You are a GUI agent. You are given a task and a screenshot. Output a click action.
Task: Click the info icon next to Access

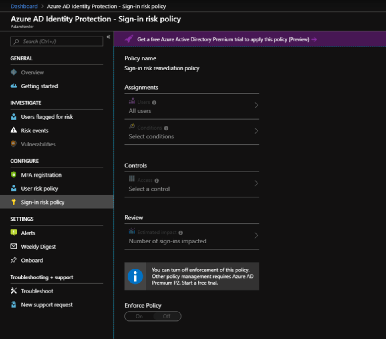(157, 181)
